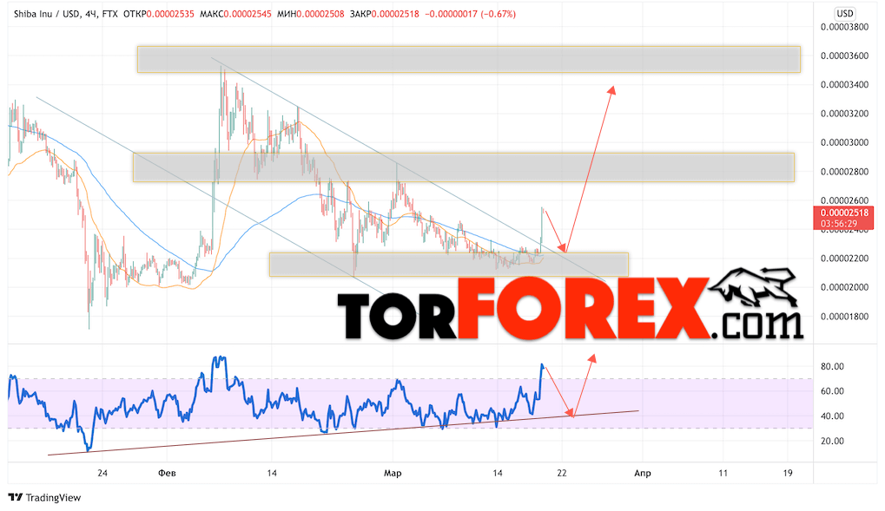Click the 0.00002800 price axis label
The height and width of the screenshot is (511, 885).
(844, 172)
